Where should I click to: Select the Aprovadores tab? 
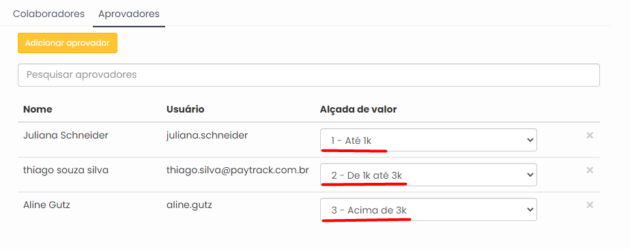(129, 14)
